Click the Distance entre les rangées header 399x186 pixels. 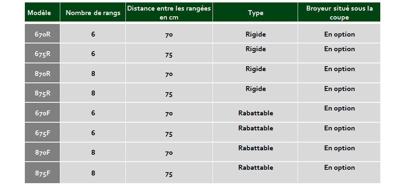[169, 12]
